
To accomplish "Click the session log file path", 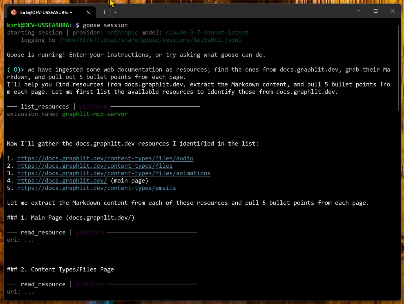I will (150, 40).
